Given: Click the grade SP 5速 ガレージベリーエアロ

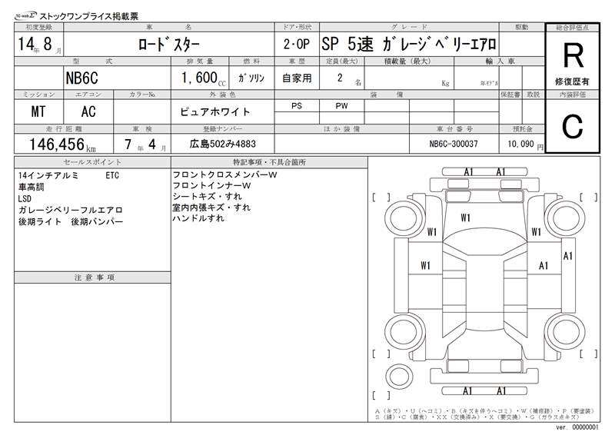Looking at the screenshot, I should (x=409, y=44).
